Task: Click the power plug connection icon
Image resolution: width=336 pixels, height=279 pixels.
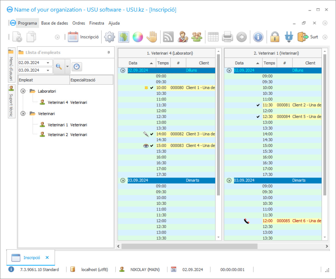Action: pos(289,37)
